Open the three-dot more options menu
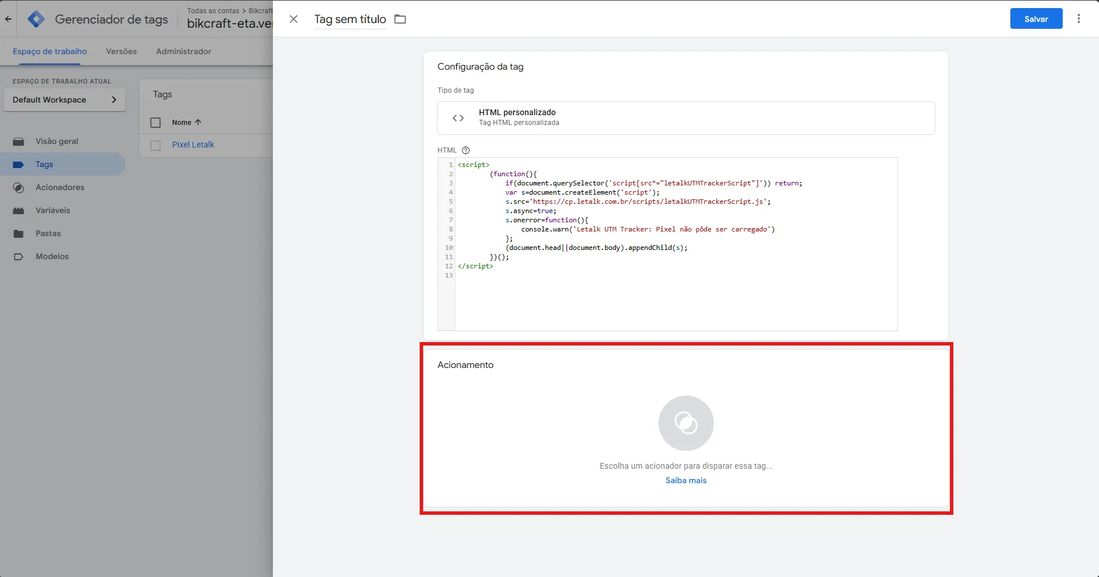 tap(1079, 19)
